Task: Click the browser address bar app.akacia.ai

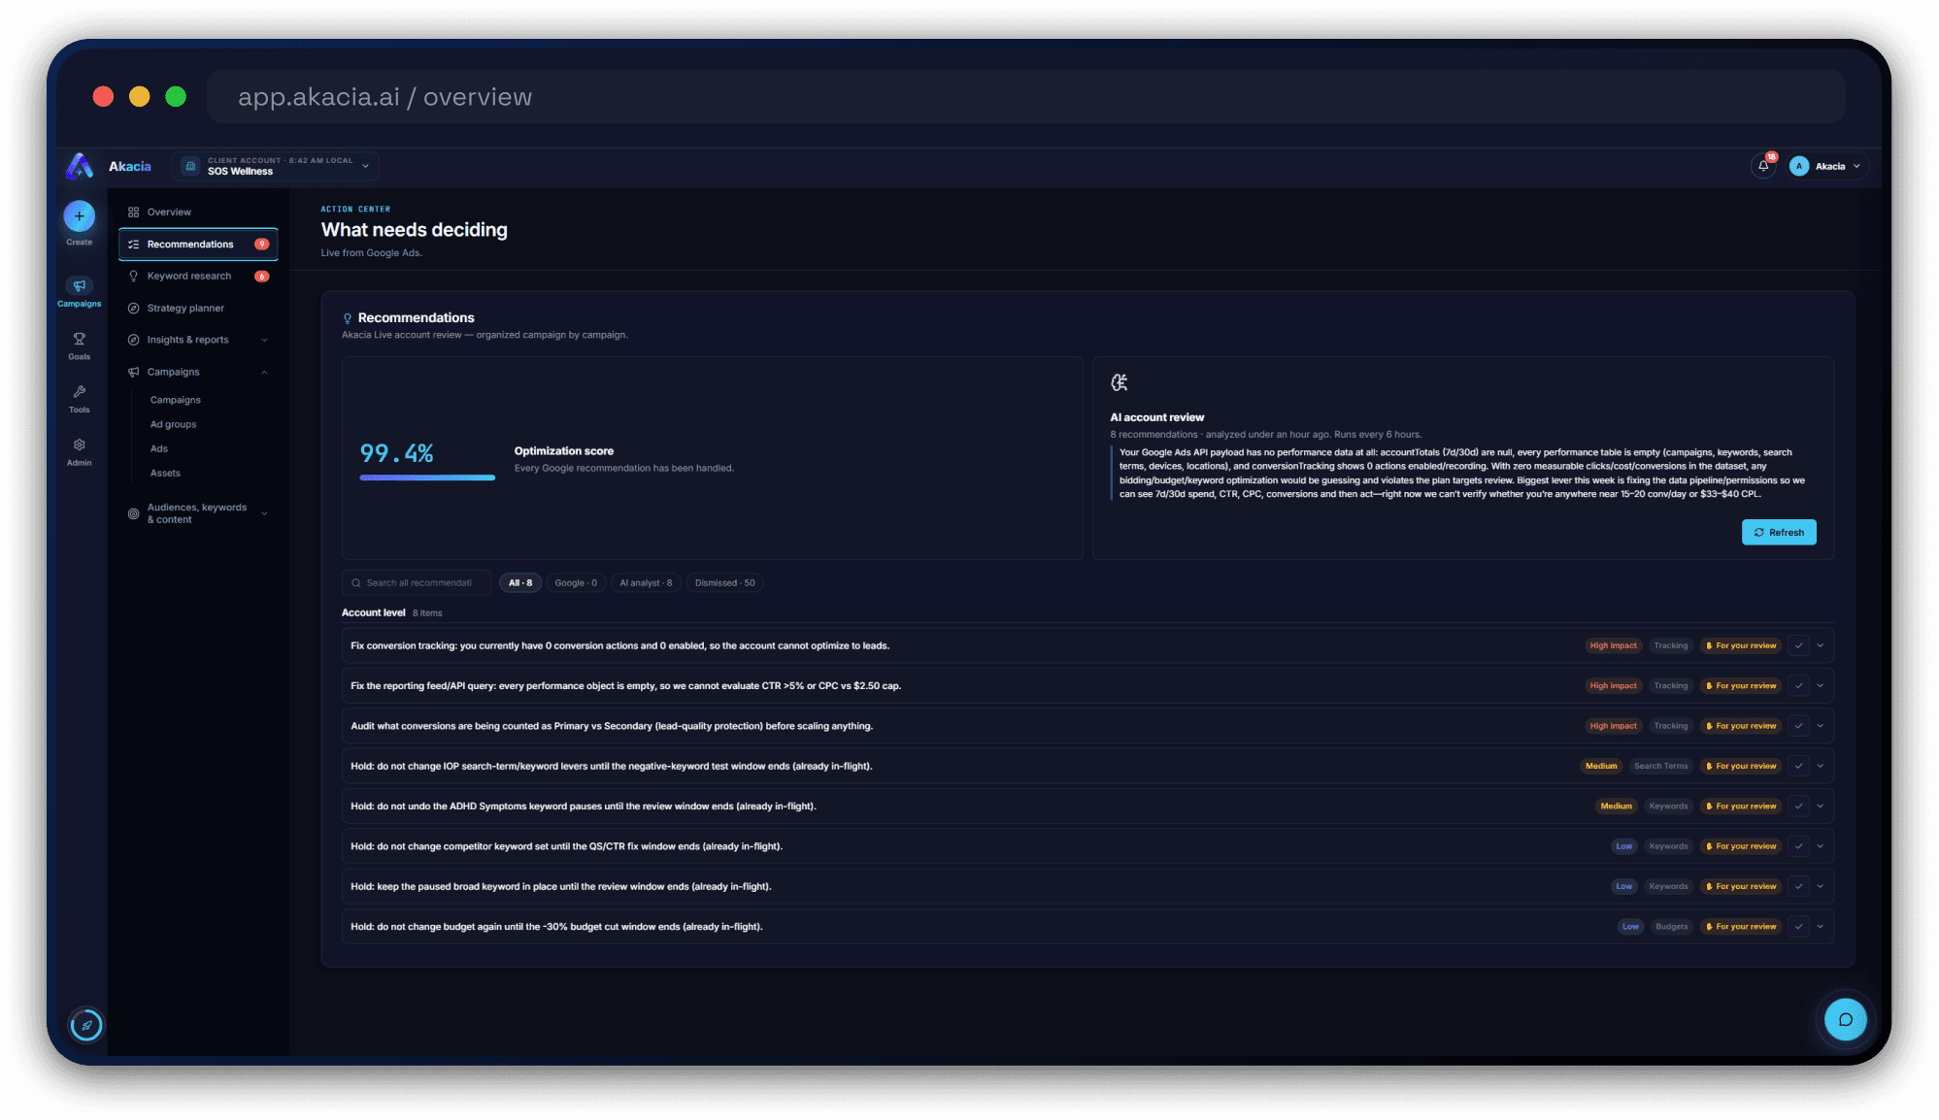Action: (1025, 96)
